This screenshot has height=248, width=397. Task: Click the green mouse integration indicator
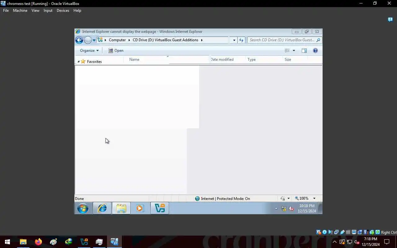(x=372, y=232)
